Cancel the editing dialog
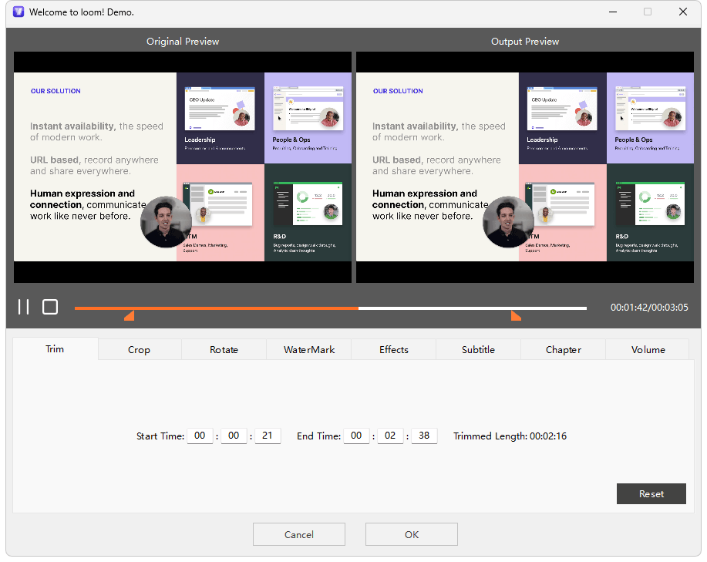This screenshot has height=562, width=707. click(299, 534)
